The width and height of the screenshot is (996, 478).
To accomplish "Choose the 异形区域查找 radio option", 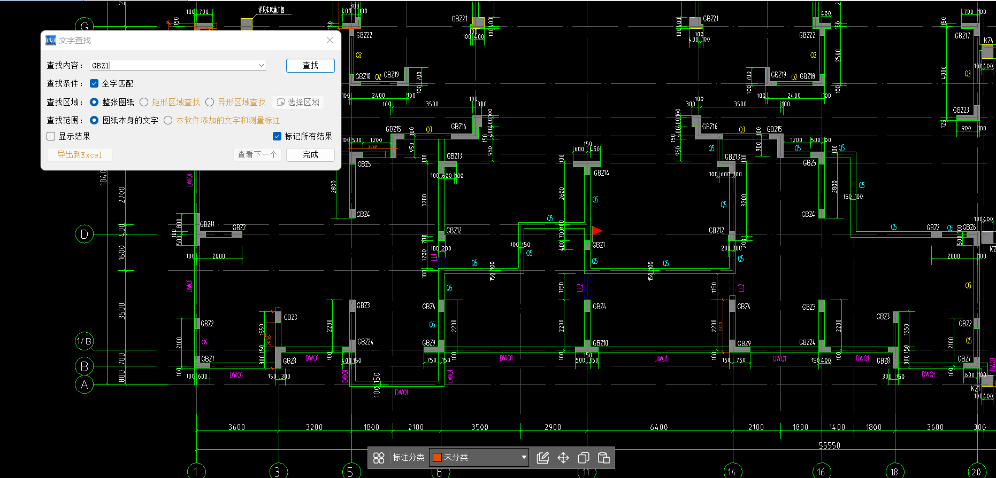I will coord(210,102).
